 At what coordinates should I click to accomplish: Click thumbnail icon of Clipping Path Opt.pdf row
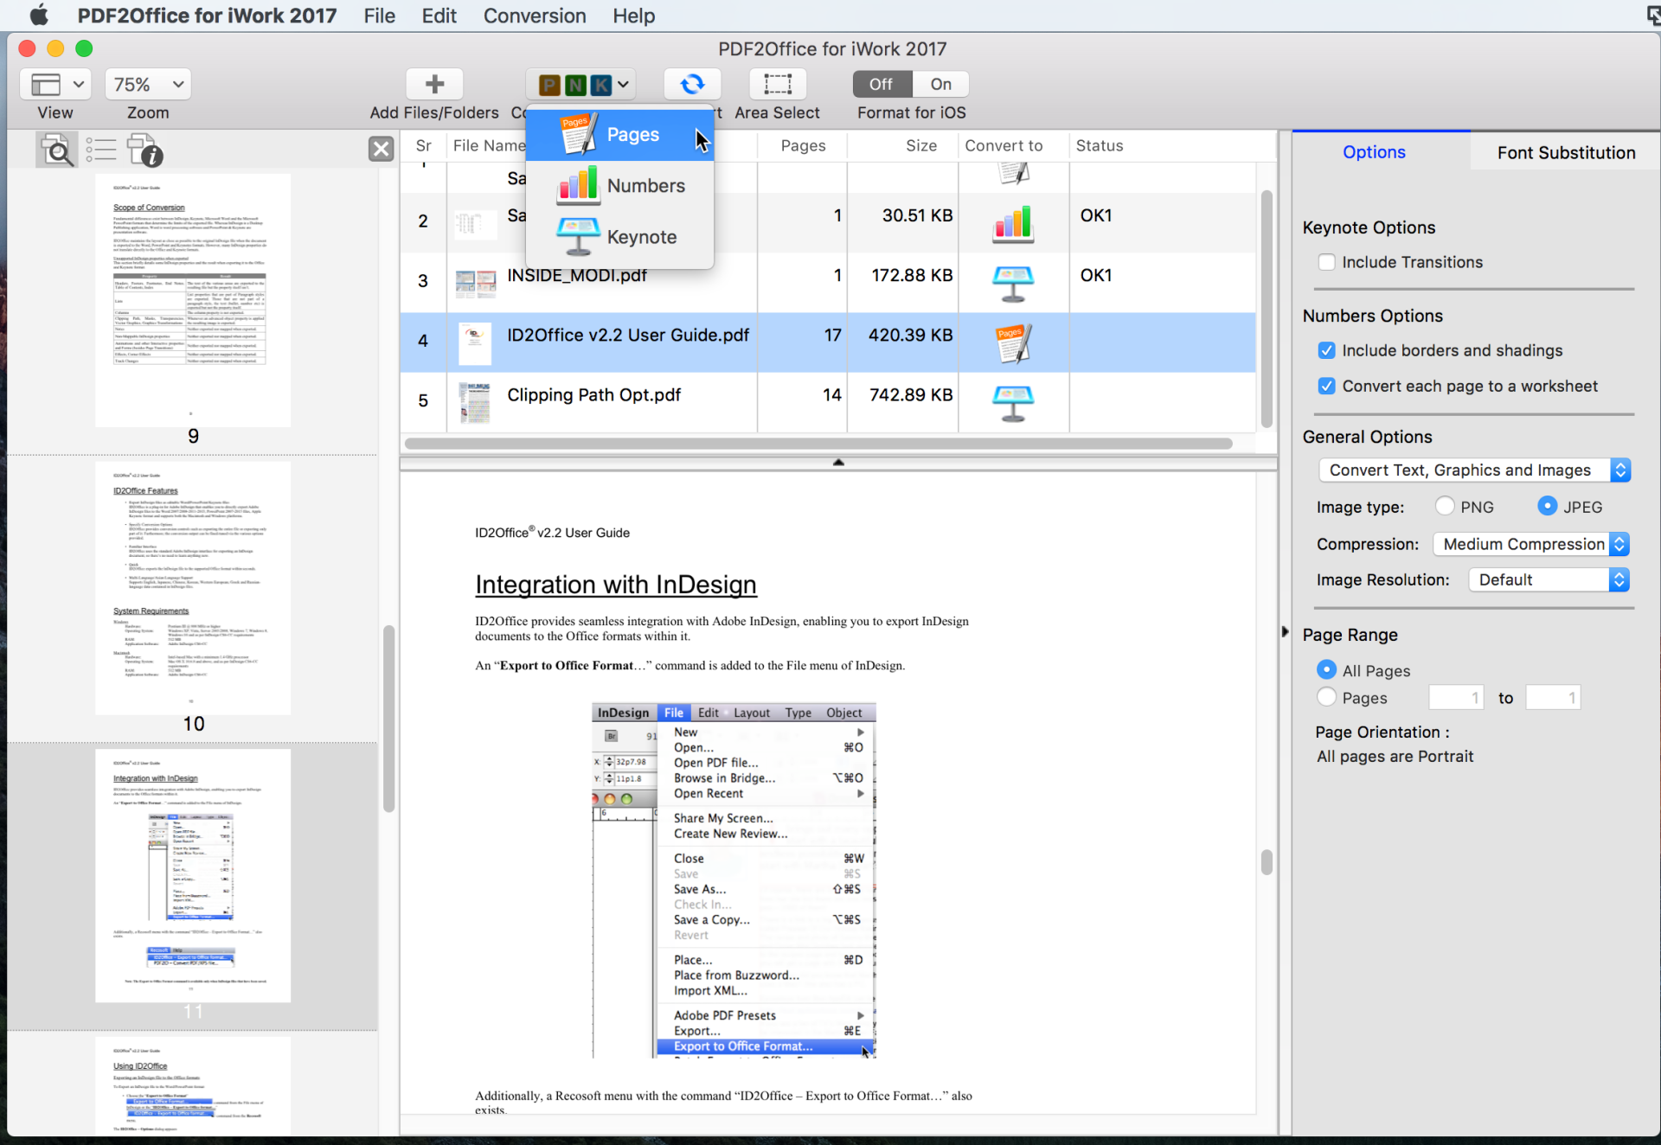[x=475, y=403]
